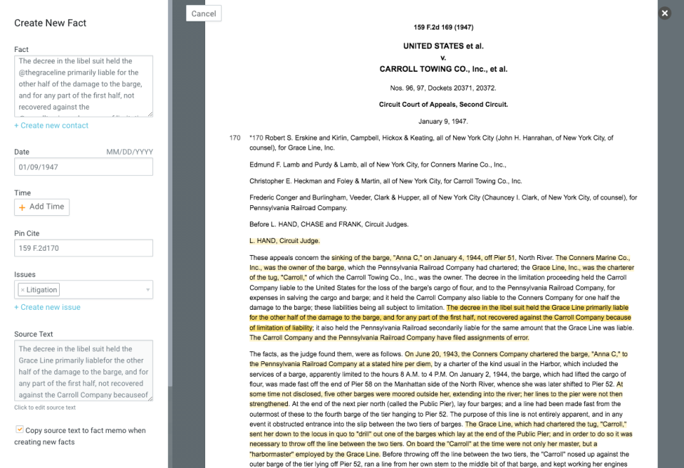
Task: Click the Litigation tag label
Action: [42, 290]
